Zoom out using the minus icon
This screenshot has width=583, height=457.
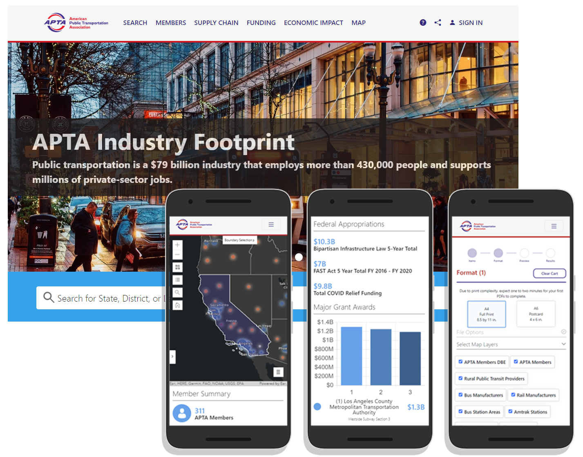pyautogui.click(x=177, y=254)
